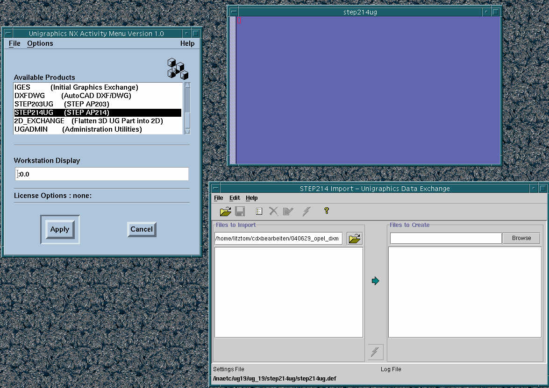549x388 pixels.
Task: Click the grey X delete toolbar icon
Action: [273, 212]
